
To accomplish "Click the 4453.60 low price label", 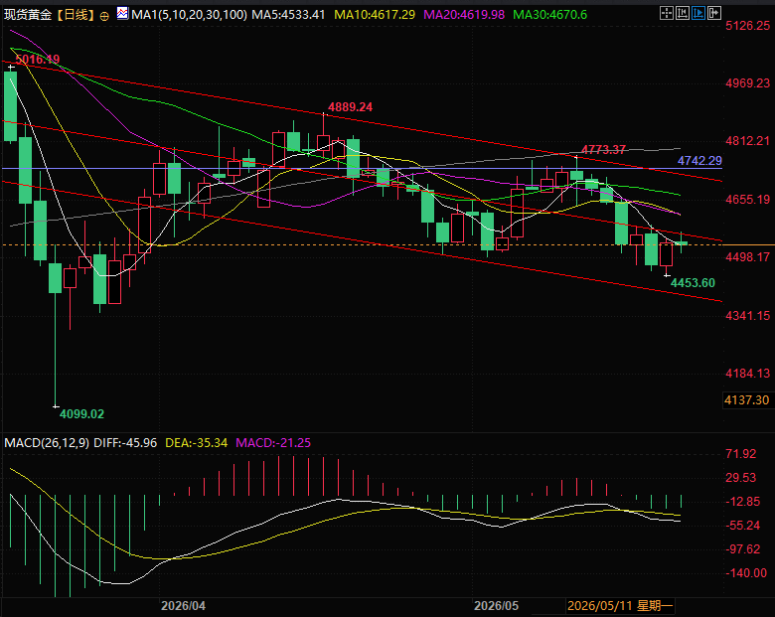I will tap(693, 283).
